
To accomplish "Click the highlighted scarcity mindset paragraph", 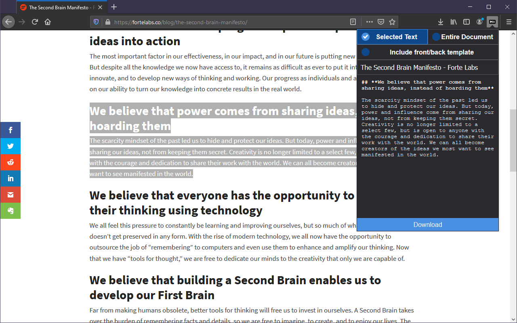I will [223, 157].
